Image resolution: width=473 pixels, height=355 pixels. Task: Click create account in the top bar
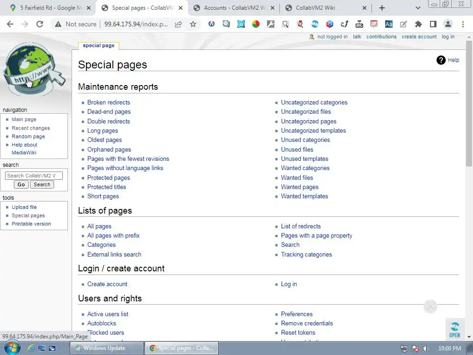[x=419, y=37]
